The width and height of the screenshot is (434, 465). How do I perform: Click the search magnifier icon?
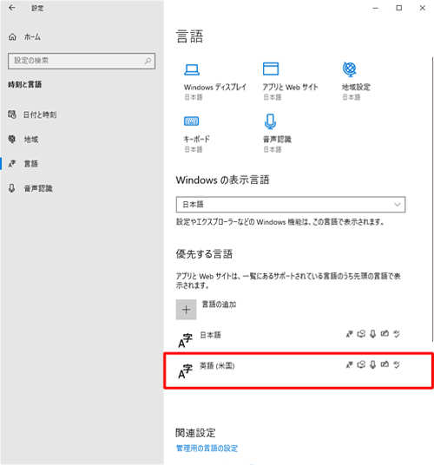148,61
